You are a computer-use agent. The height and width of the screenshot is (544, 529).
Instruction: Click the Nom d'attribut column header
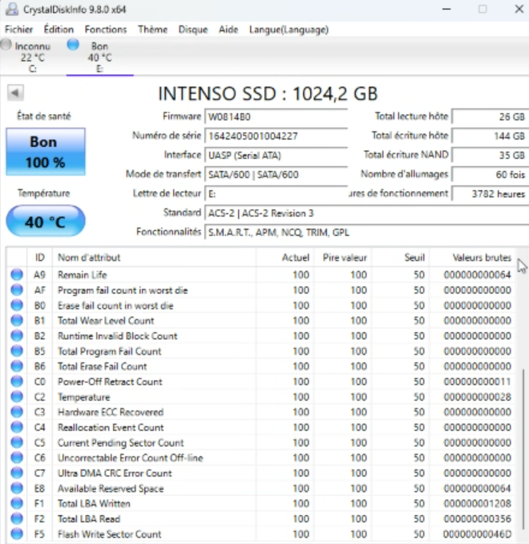(89, 258)
